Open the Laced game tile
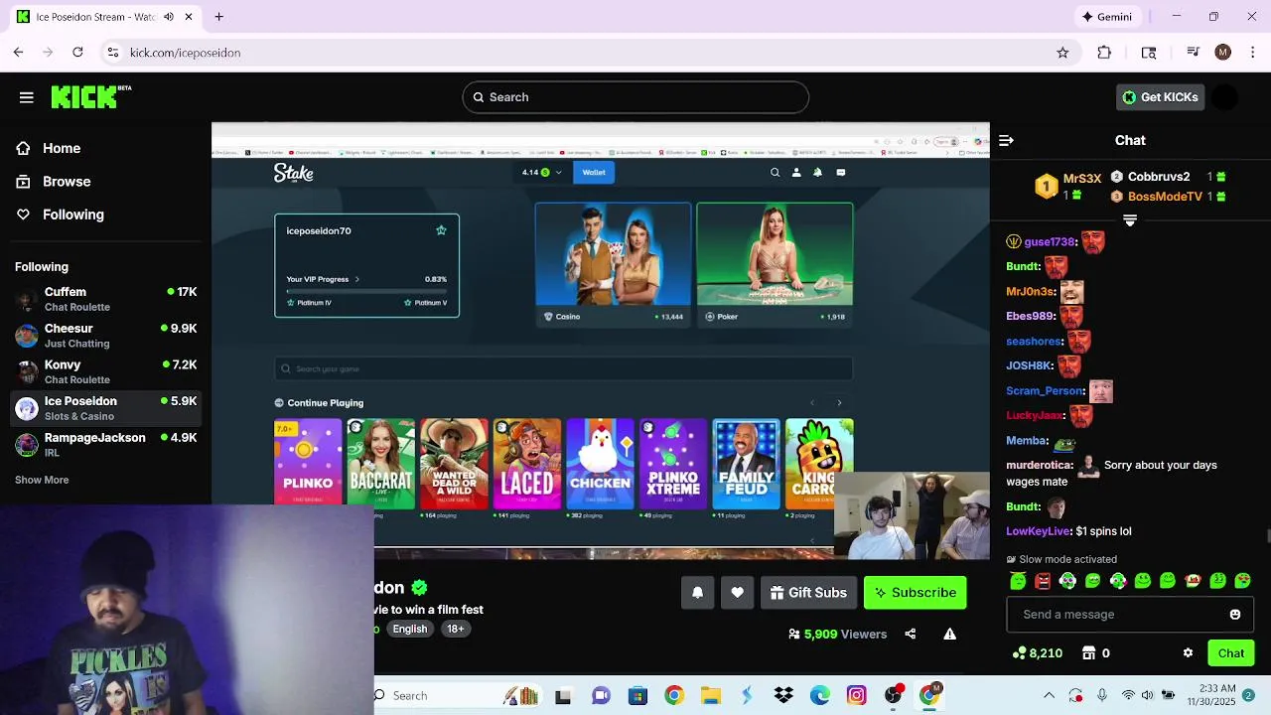This screenshot has width=1271, height=715. click(x=527, y=464)
